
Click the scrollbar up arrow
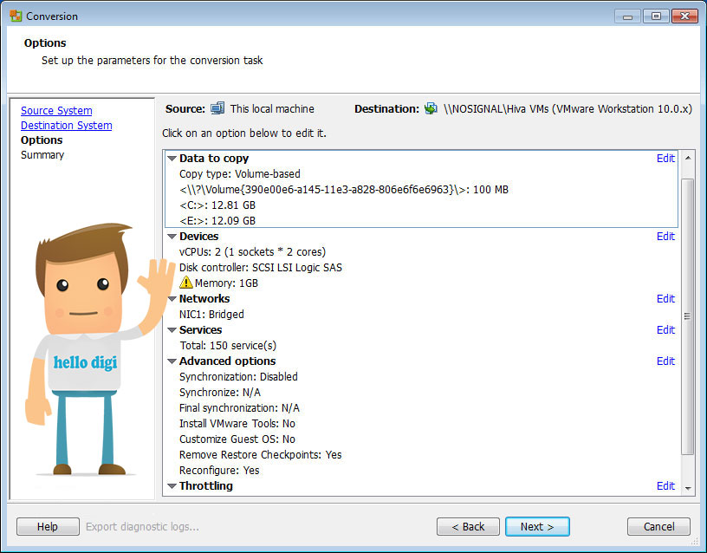[x=688, y=158]
